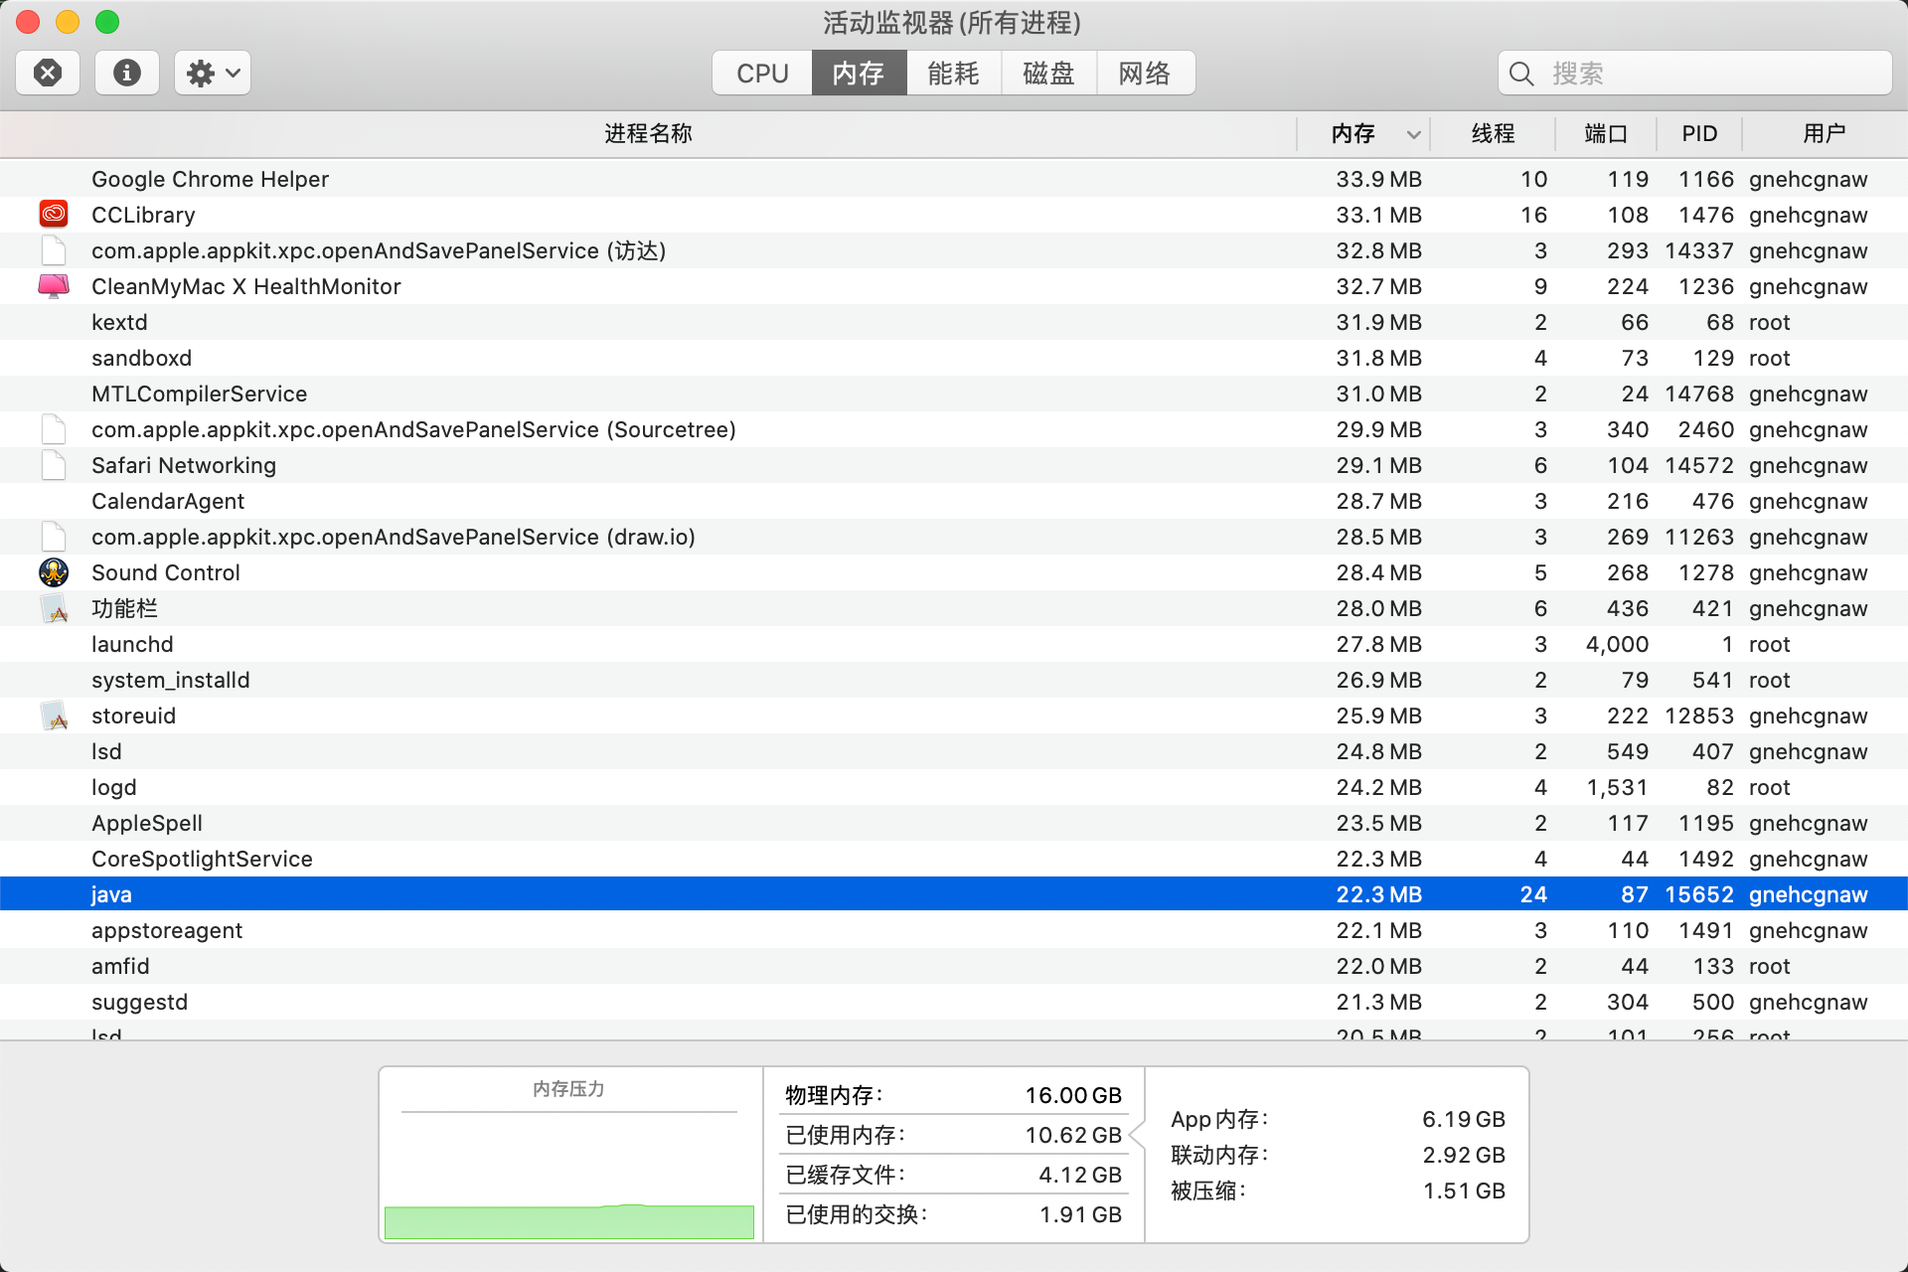
Task: Switch to the 磁盘 tab
Action: pos(1049,74)
